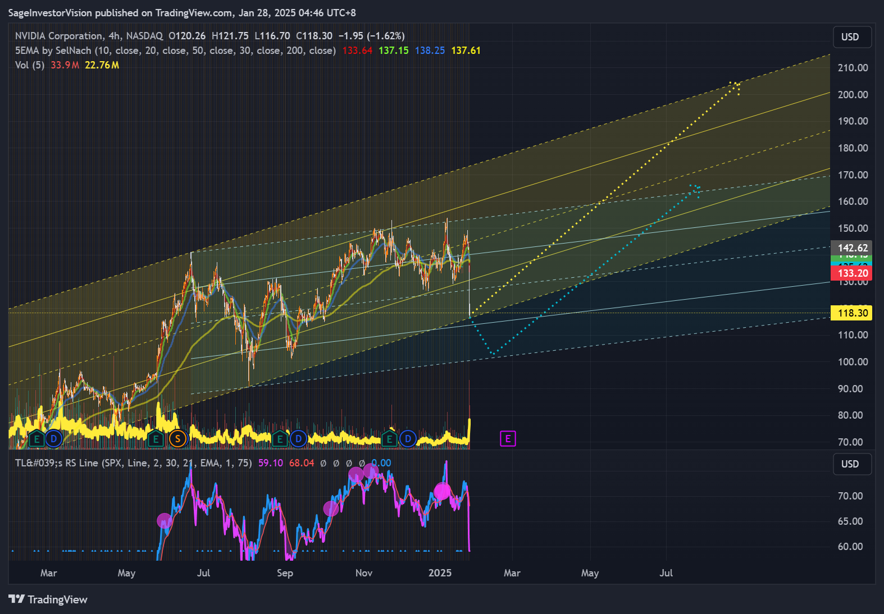Screen dimensions: 884x614
Task: Click the blue 138.25 EMA value
Action: tap(430, 51)
